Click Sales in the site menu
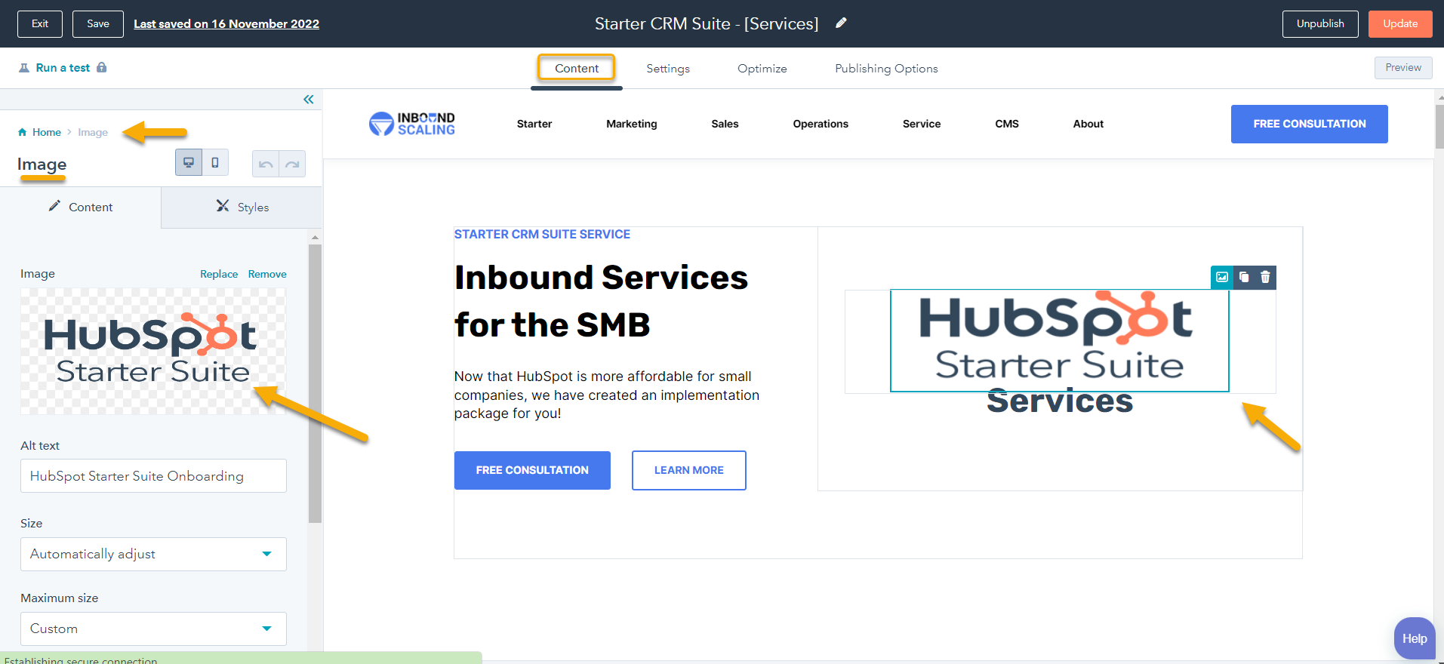The height and width of the screenshot is (664, 1444). click(725, 124)
